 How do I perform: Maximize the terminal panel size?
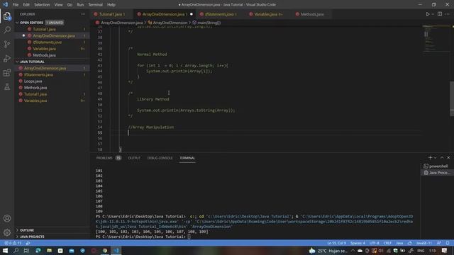click(442, 157)
